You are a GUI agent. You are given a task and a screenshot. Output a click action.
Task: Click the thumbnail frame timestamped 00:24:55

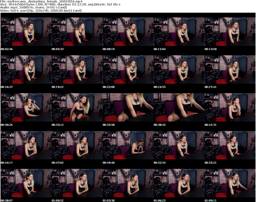(x=179, y=69)
